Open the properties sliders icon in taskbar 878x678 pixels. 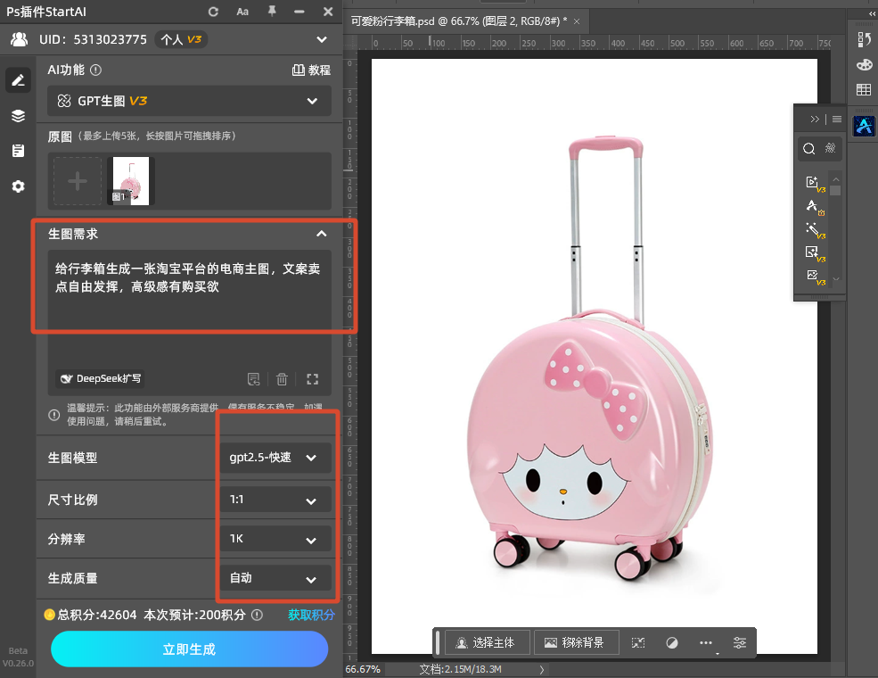[x=740, y=642]
